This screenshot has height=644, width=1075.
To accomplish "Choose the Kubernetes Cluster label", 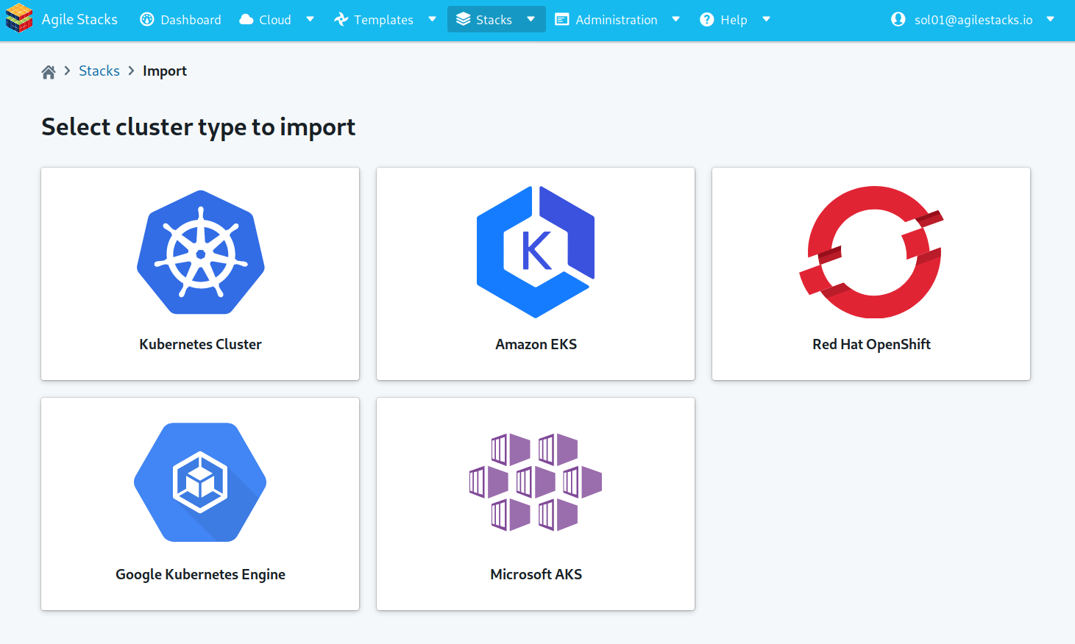I will click(x=200, y=344).
